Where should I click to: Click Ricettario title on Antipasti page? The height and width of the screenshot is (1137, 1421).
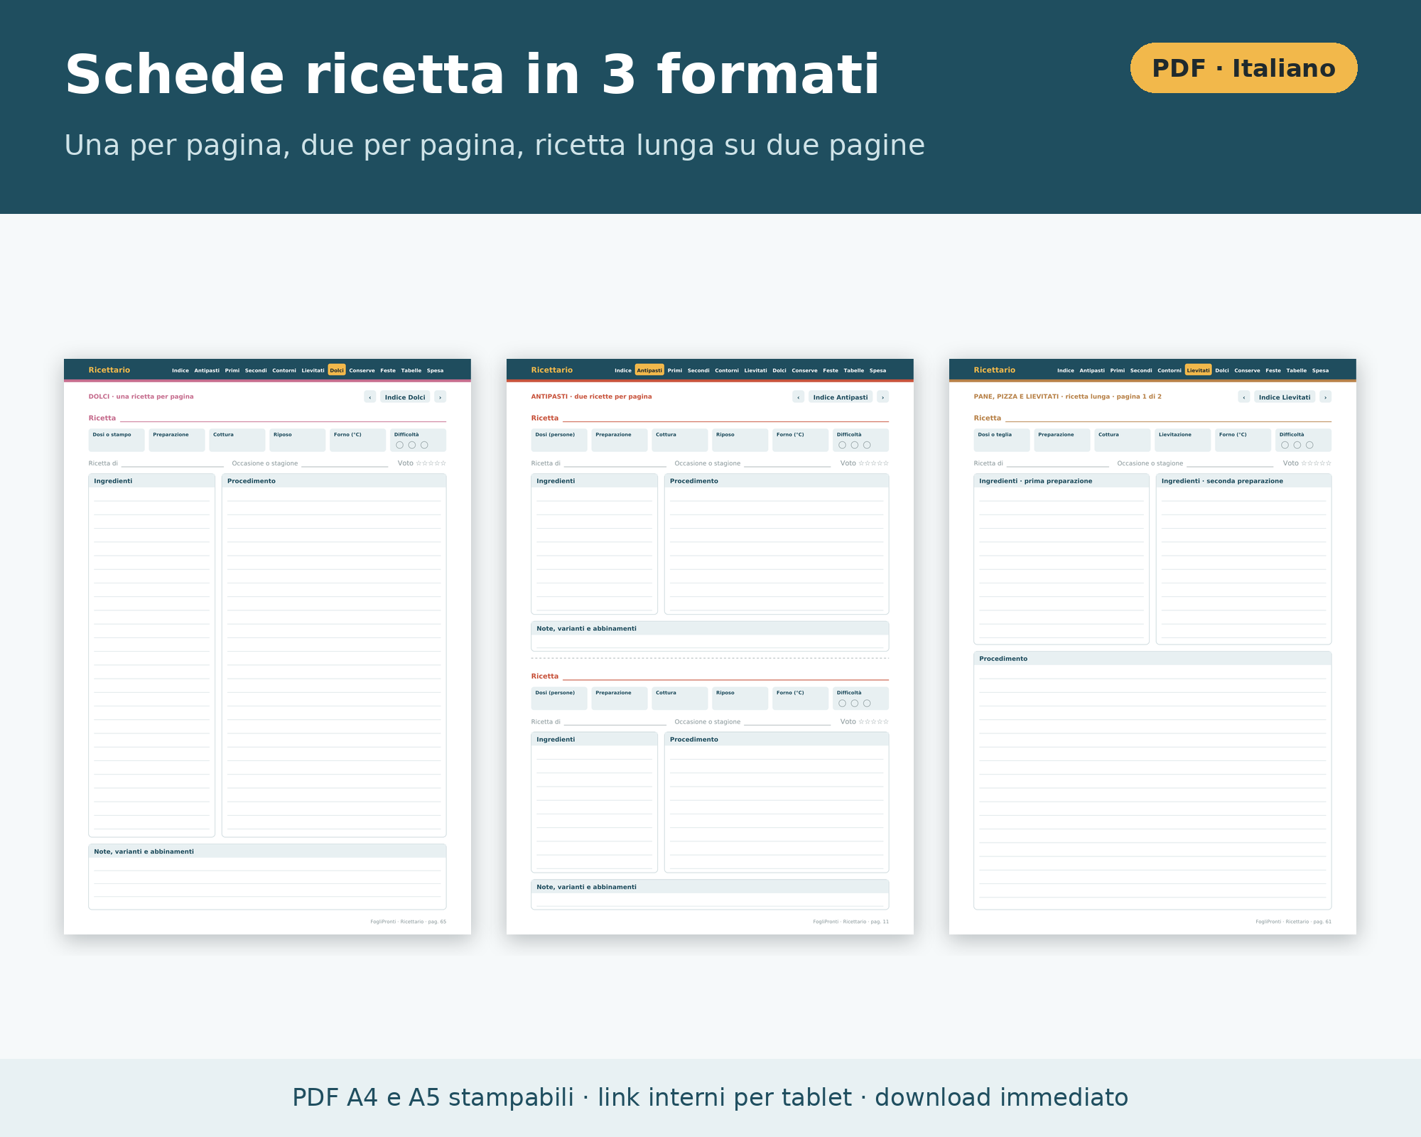552,370
